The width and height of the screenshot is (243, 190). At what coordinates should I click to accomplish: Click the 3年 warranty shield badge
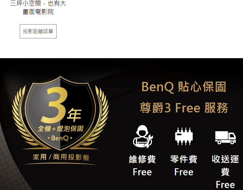click(60, 113)
